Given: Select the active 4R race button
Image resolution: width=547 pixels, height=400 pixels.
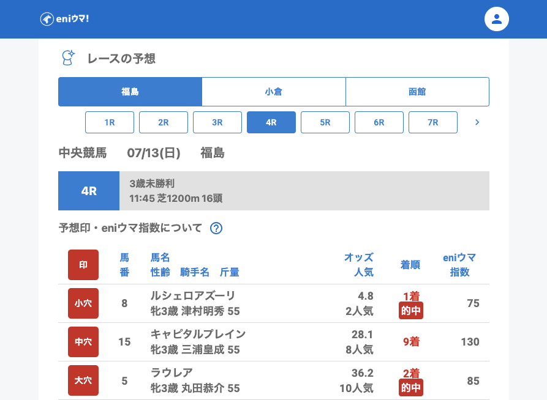Looking at the screenshot, I should [271, 122].
